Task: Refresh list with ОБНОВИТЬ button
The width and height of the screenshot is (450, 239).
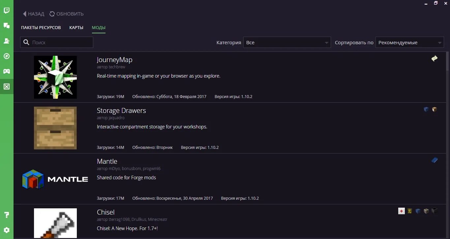Action: (x=67, y=14)
